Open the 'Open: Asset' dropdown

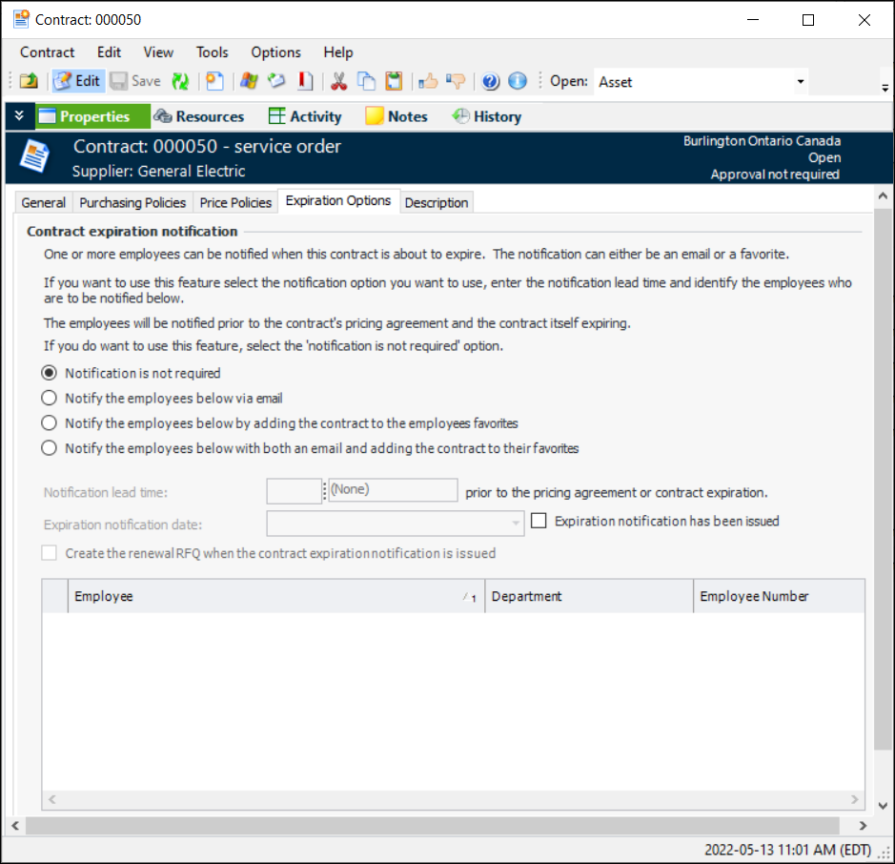(x=801, y=82)
